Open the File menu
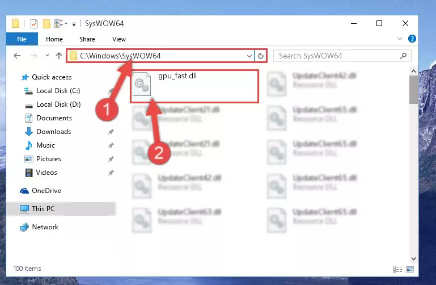Image resolution: width=436 pixels, height=285 pixels. [22, 39]
